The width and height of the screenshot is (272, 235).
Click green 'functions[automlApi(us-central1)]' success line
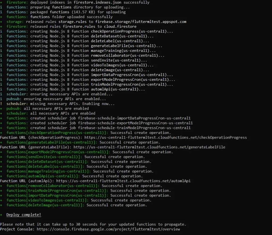tap(71, 176)
